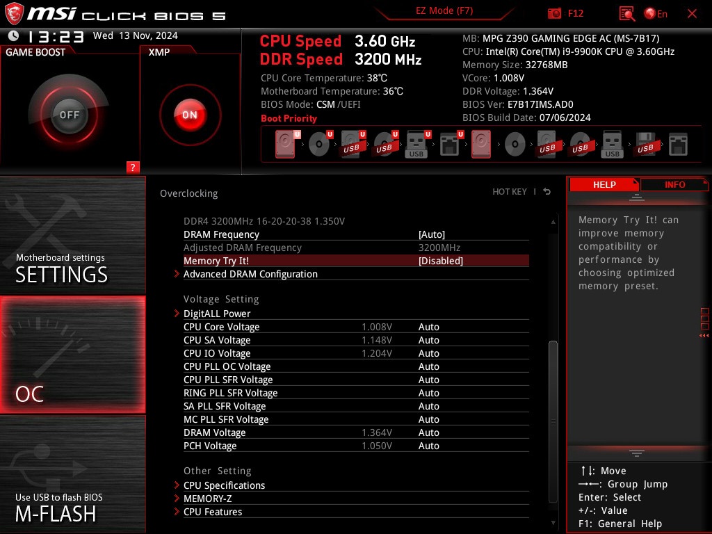Viewport: 712px width, 534px height.
Task: Select the CPU PLL SFR Voltage row
Action: coord(356,380)
